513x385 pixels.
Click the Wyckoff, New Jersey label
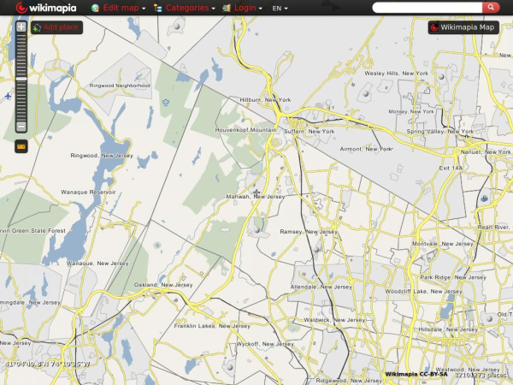(x=265, y=344)
